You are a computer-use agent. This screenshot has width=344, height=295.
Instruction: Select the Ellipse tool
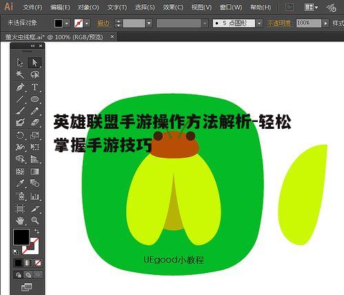tap(34, 99)
